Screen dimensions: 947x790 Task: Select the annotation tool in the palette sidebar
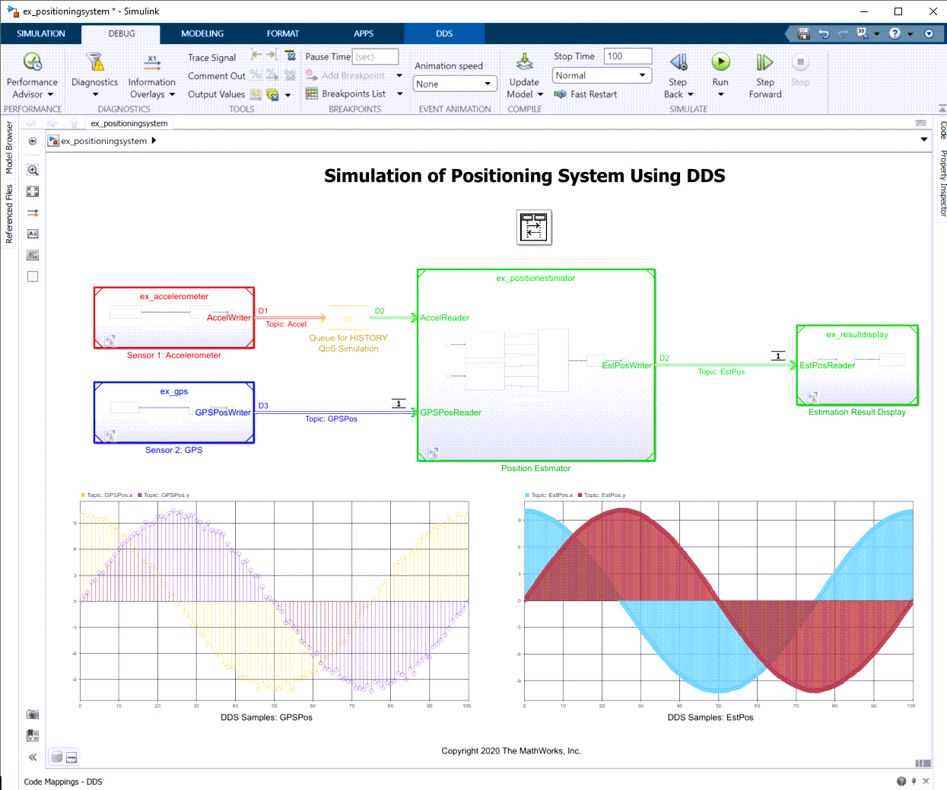32,234
